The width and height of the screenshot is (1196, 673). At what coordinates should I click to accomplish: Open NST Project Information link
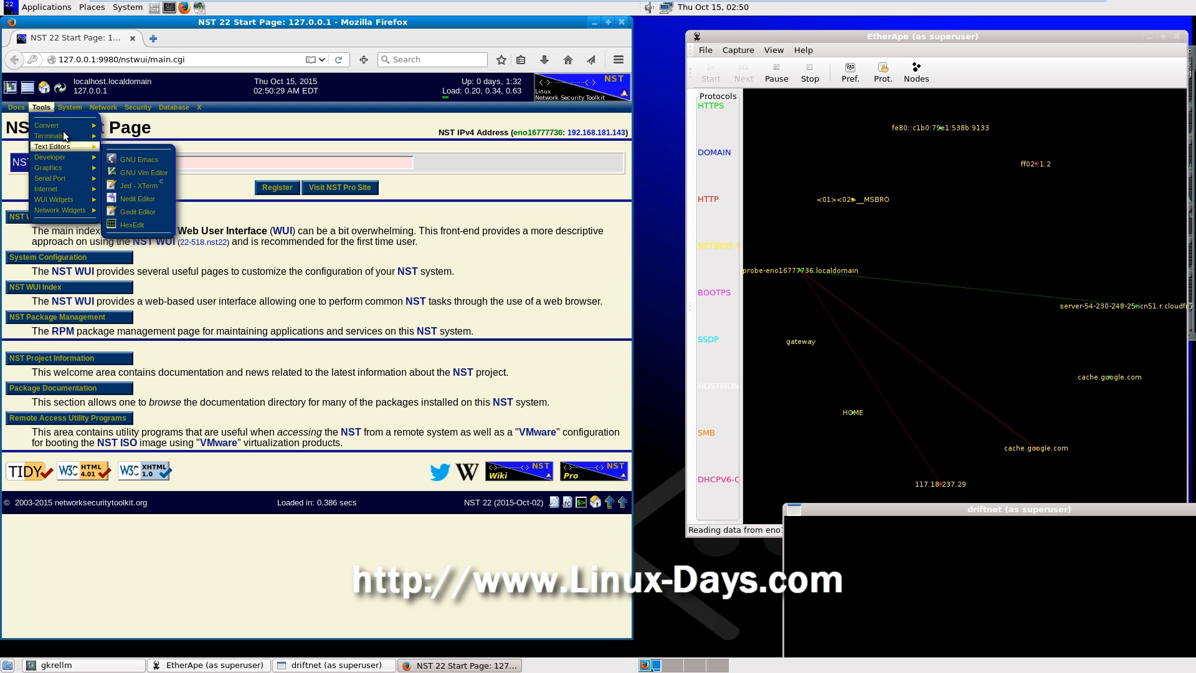pos(69,358)
